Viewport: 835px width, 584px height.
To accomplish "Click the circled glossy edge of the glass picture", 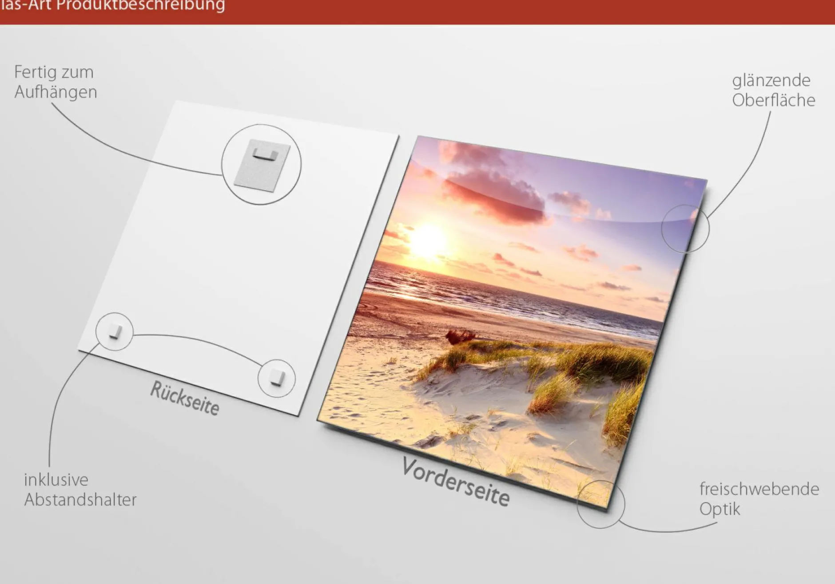I will (685, 229).
